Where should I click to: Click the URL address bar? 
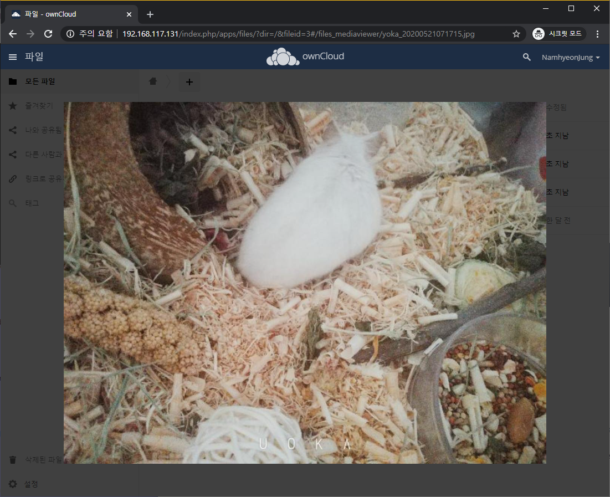click(299, 34)
